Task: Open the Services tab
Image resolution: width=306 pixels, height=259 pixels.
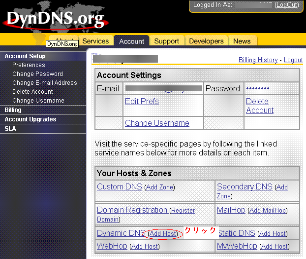Action: tap(95, 41)
